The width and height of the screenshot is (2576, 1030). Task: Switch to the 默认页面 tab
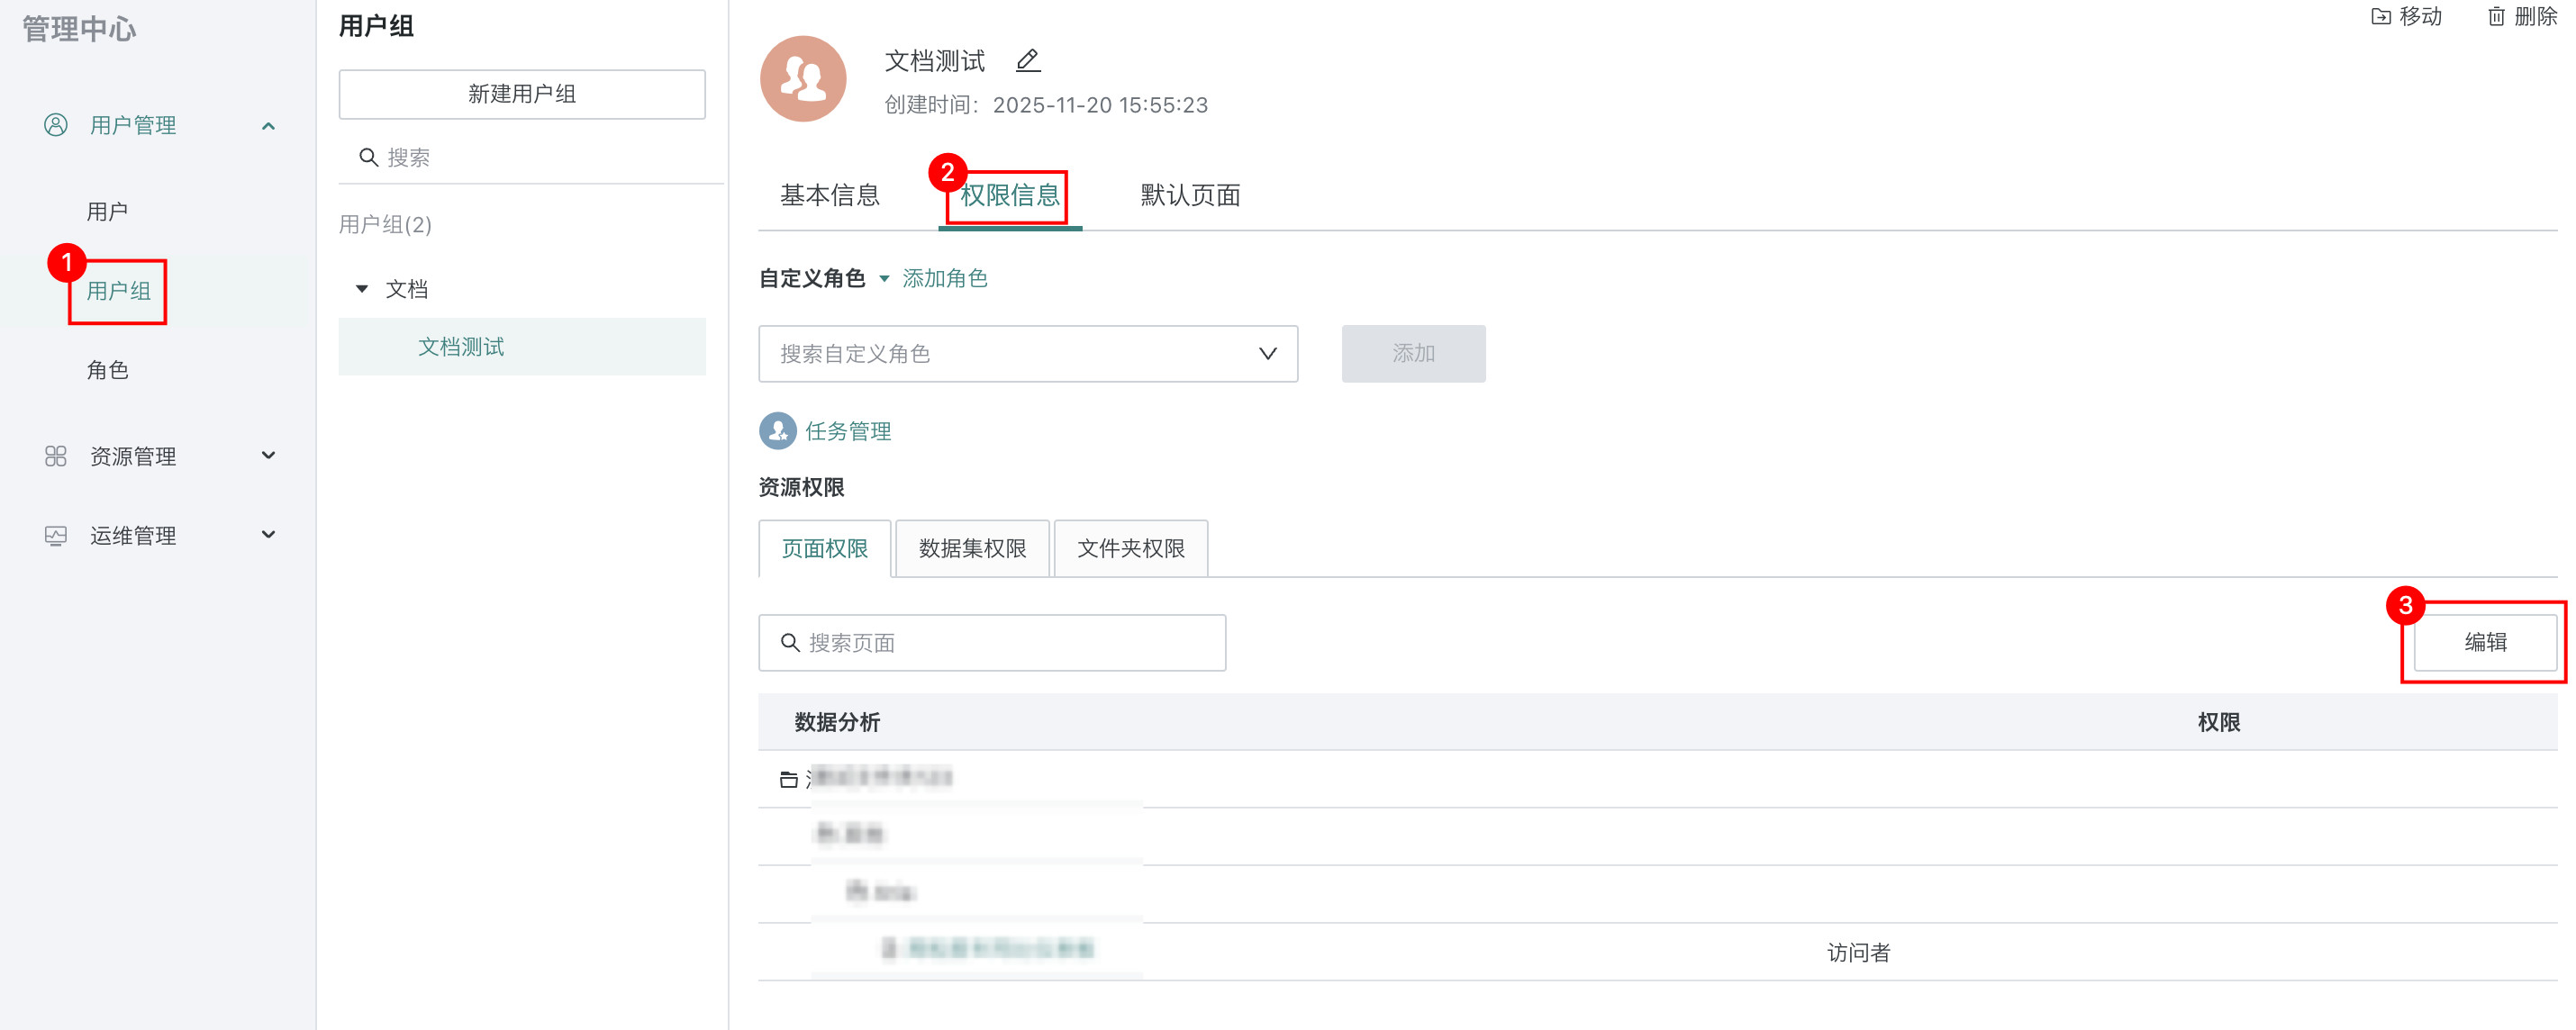(x=1190, y=195)
